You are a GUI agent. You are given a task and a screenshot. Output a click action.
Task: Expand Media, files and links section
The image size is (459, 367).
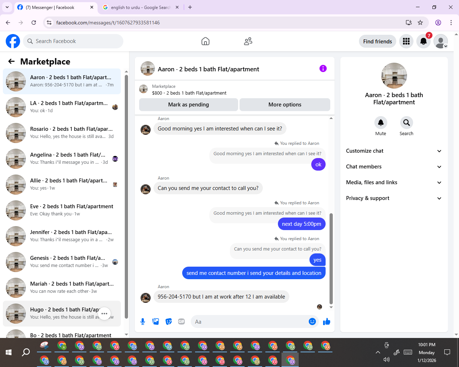(394, 182)
